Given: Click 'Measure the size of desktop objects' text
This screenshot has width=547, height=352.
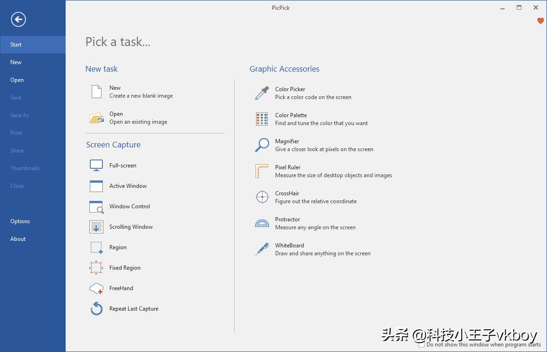Looking at the screenshot, I should click(333, 175).
